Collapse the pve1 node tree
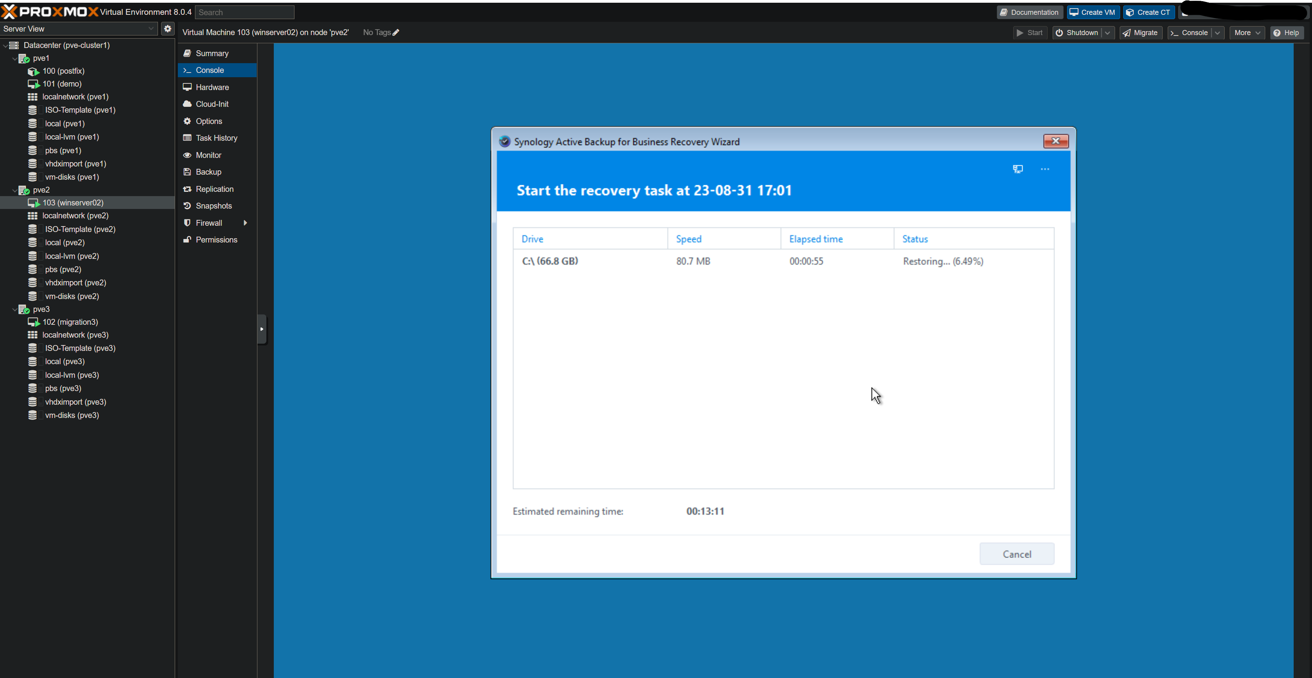 (x=14, y=58)
